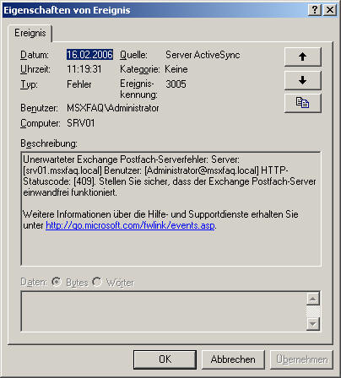This screenshot has height=378, width=341.
Task: Click the highlighted date 16.02.2006
Action: [89, 55]
